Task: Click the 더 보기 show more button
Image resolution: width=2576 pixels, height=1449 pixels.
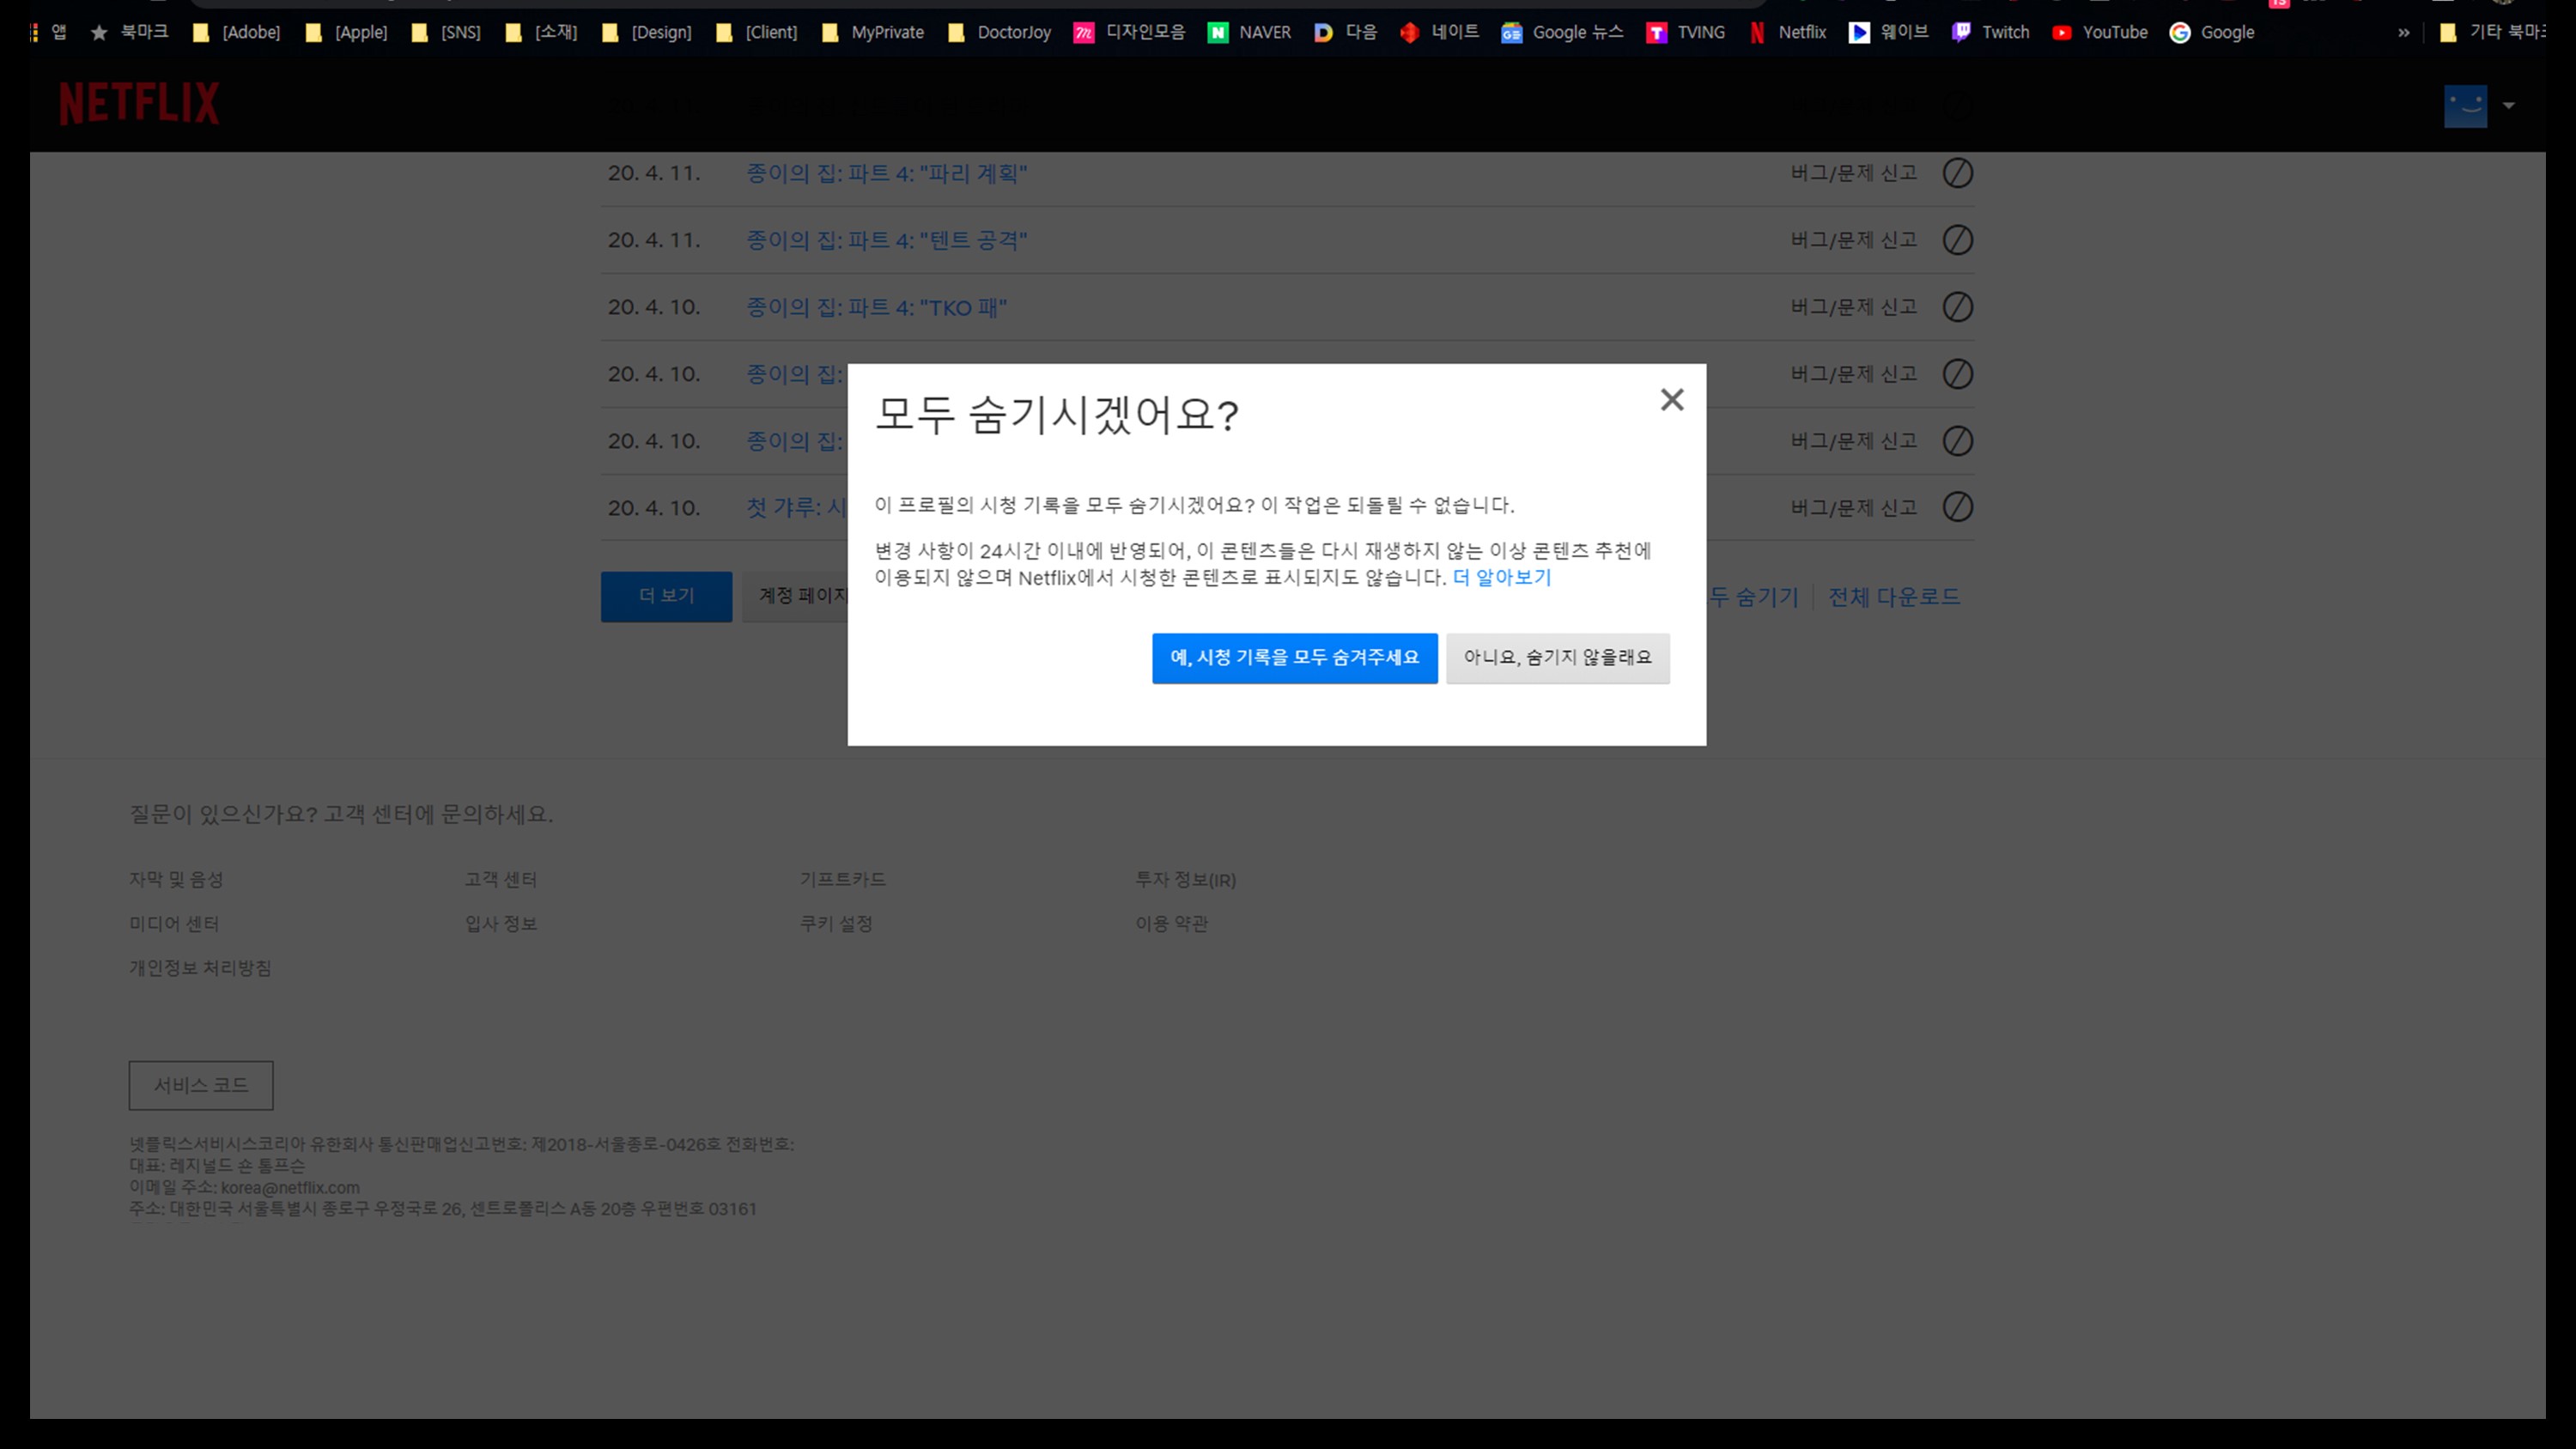Action: 666,596
